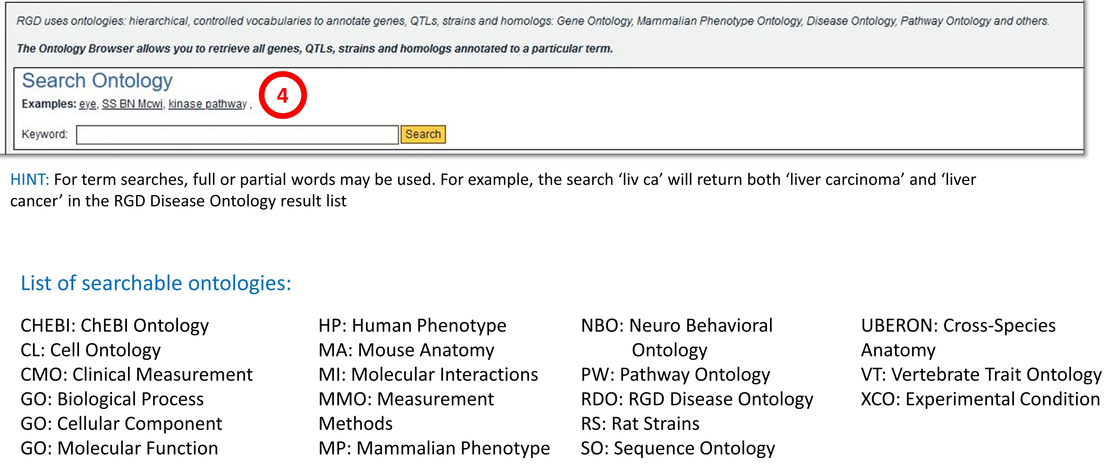The width and height of the screenshot is (1110, 466).
Task: Select the CMO: Clinical Measurement entry
Action: 137,375
